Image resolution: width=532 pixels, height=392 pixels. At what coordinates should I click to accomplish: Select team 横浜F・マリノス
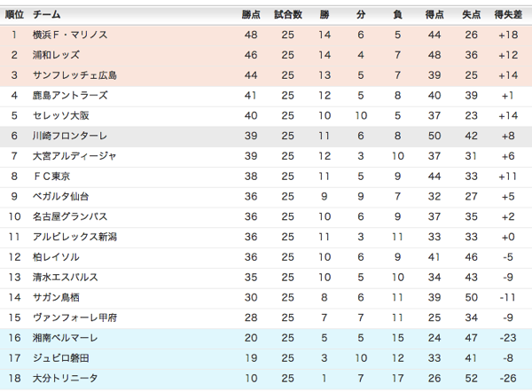(x=69, y=35)
